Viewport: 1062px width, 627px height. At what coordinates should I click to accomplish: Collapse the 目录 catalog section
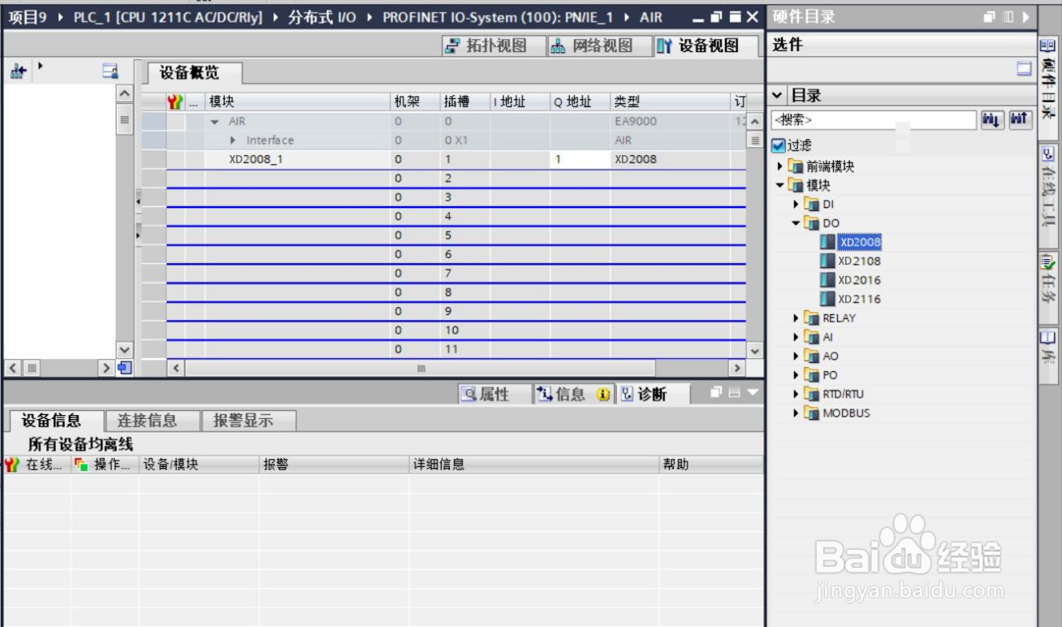pyautogui.click(x=778, y=96)
